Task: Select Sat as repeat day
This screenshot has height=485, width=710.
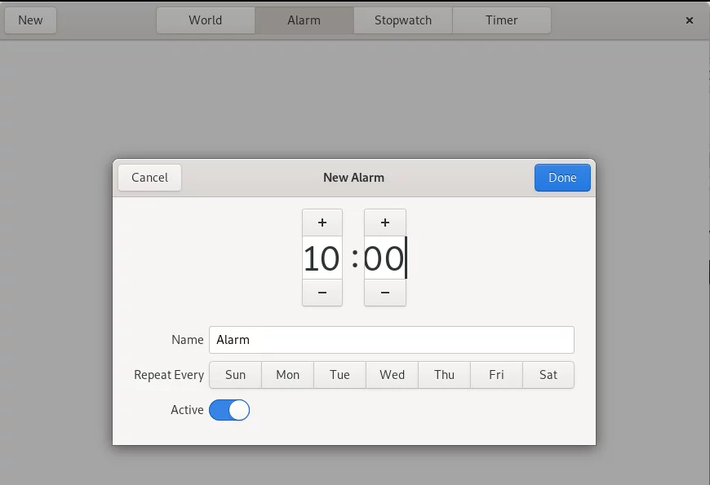Action: (548, 375)
